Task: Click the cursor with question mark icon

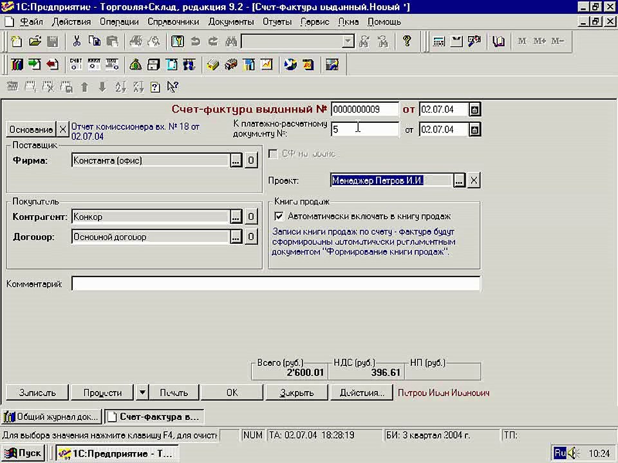Action: (173, 87)
